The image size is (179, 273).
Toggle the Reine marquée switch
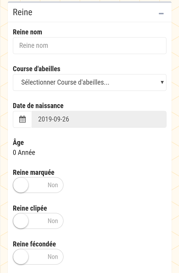coord(38,185)
